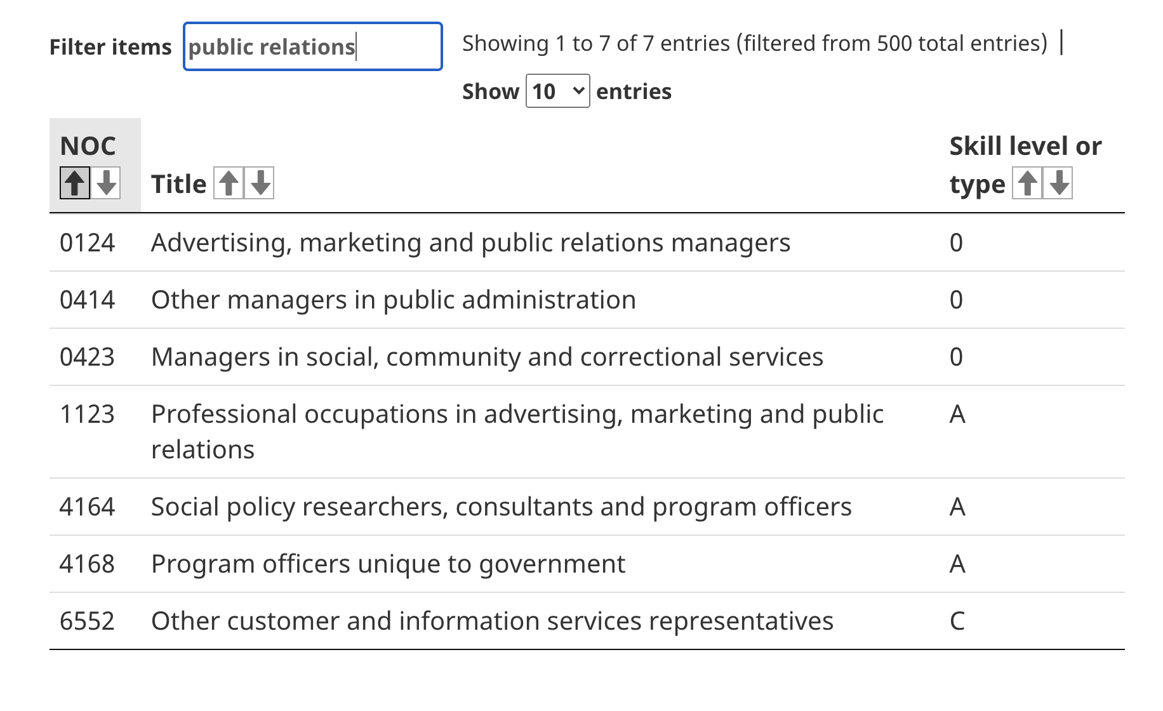1163x711 pixels.
Task: Select Managers in social, community and correctional services
Action: [x=487, y=357]
